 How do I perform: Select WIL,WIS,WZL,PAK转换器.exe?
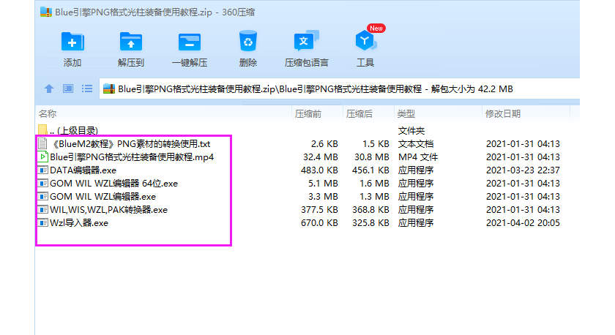(x=108, y=210)
